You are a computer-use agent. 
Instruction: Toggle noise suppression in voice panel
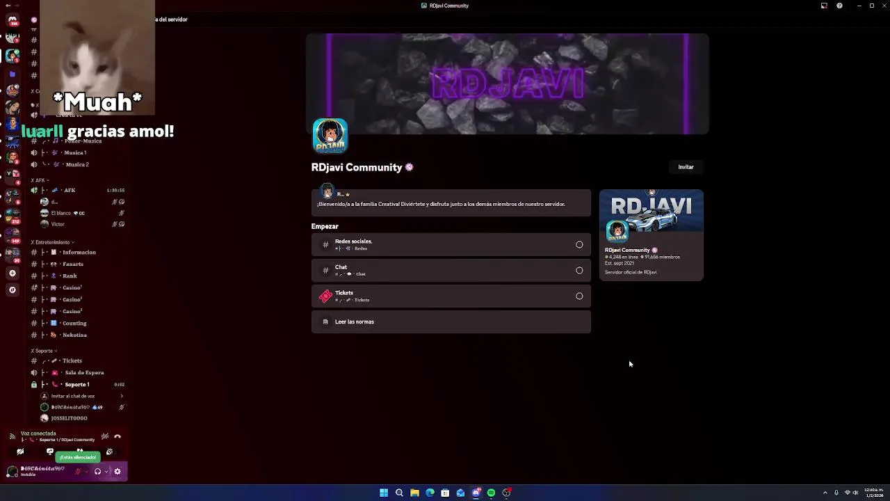pos(104,436)
